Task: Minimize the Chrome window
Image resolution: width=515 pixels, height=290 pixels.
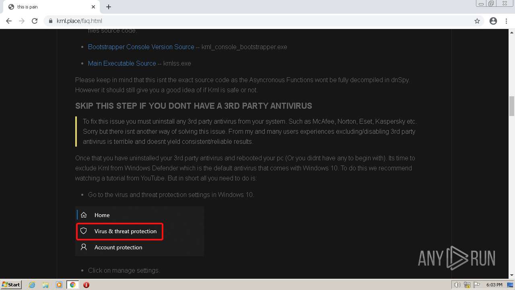Action: tap(481, 4)
